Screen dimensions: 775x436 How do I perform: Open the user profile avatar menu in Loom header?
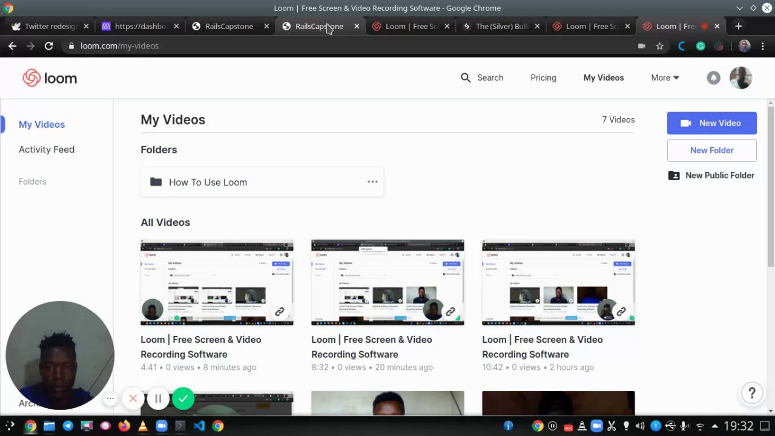740,78
